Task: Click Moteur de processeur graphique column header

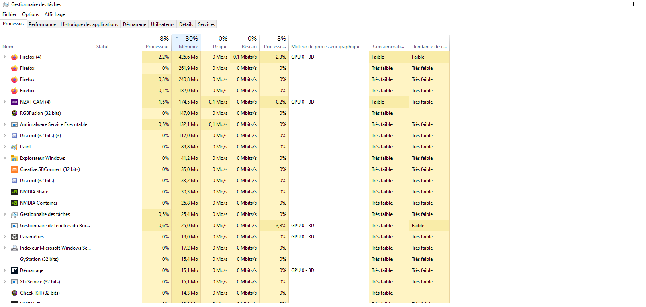Action: pos(329,43)
